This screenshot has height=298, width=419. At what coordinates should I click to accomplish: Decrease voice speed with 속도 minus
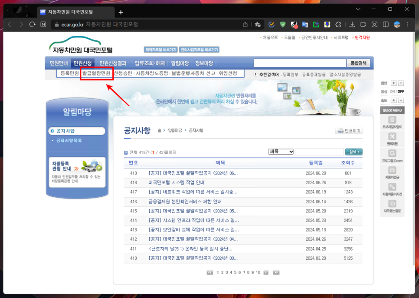pyautogui.click(x=401, y=100)
